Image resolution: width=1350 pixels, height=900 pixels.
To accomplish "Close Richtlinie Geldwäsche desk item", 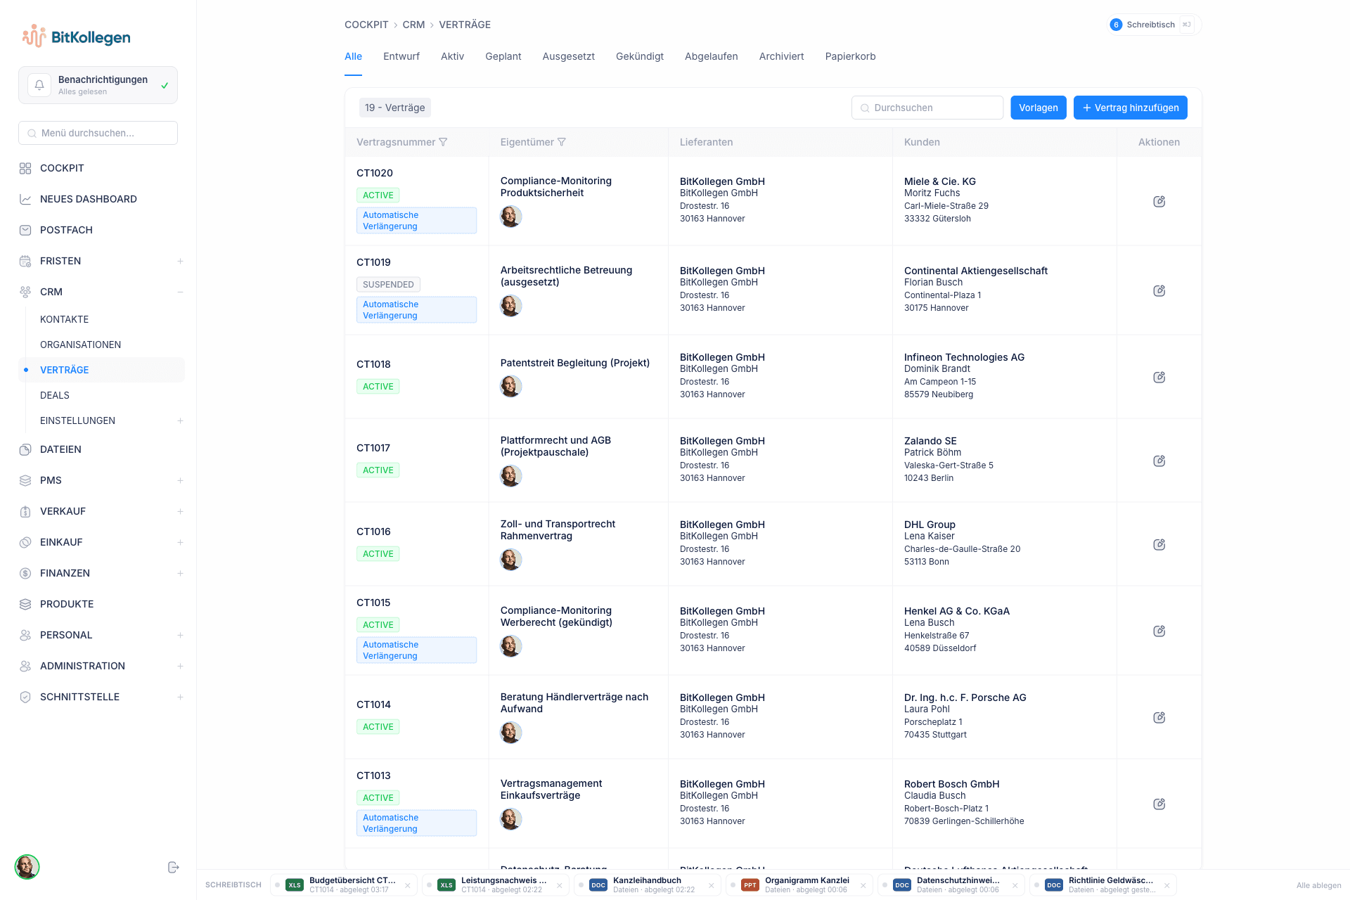I will [1167, 885].
